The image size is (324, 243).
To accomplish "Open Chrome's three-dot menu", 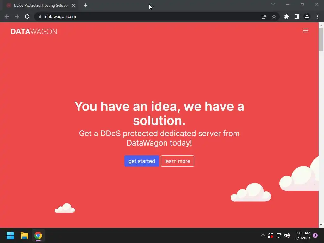I will tap(317, 16).
